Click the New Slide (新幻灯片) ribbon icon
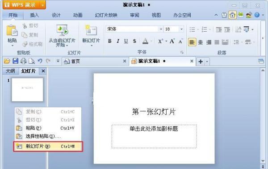The width and height of the screenshot is (268, 169). click(91, 30)
